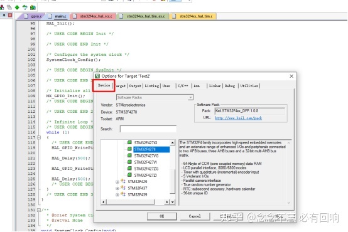Viewport: 348px width, 232px height.
Task: Open the Utilities tab in options dialog
Action: click(249, 86)
